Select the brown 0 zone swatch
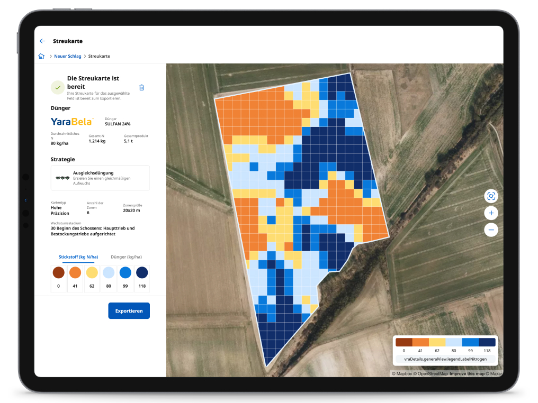Viewport: 538px width, 403px height. point(58,273)
